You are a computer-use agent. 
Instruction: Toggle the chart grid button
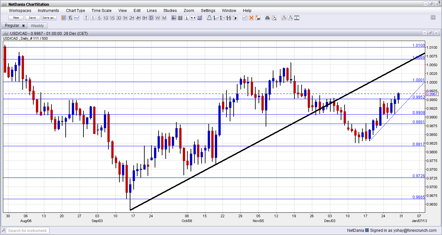[180, 18]
